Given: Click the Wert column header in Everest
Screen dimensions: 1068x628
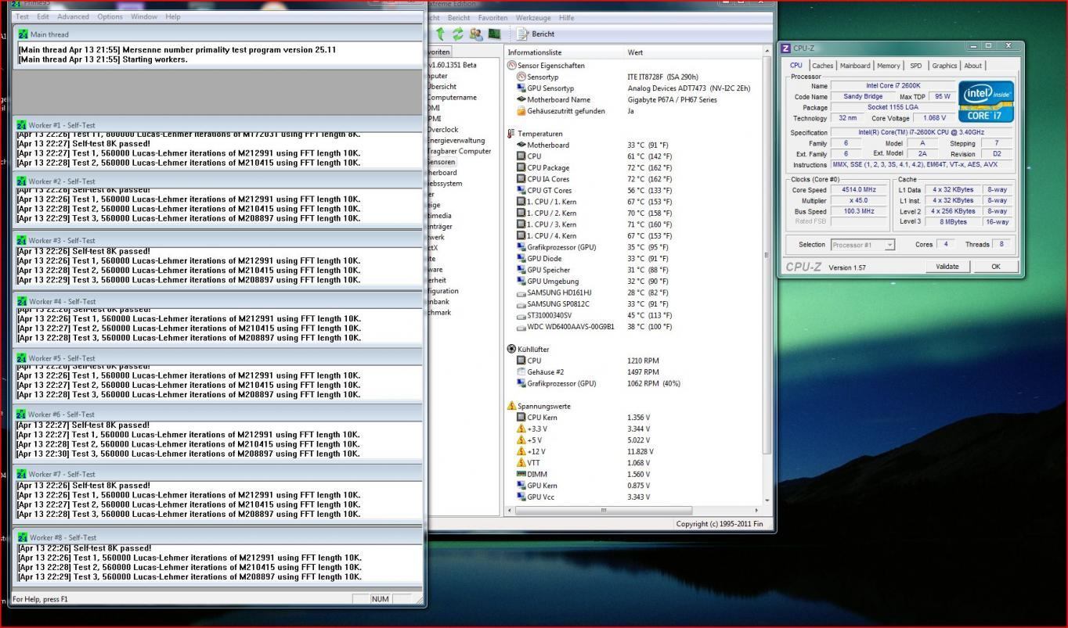Looking at the screenshot, I should click(x=693, y=52).
